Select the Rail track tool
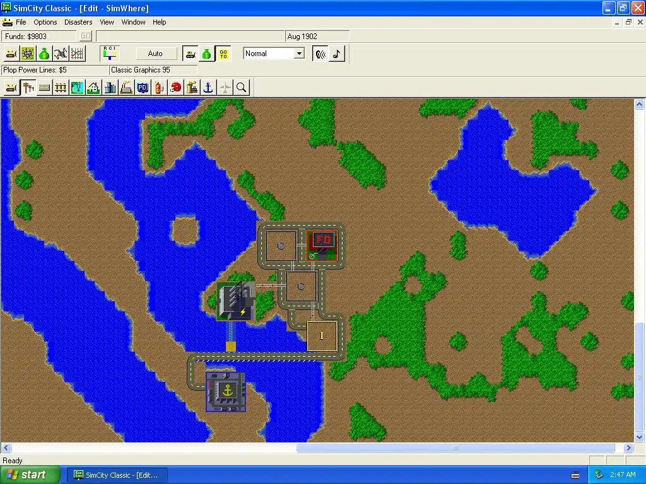Viewport: 646px width, 484px height. pyautogui.click(x=61, y=88)
